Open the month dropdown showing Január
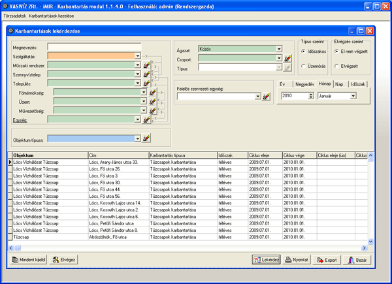 (353, 96)
